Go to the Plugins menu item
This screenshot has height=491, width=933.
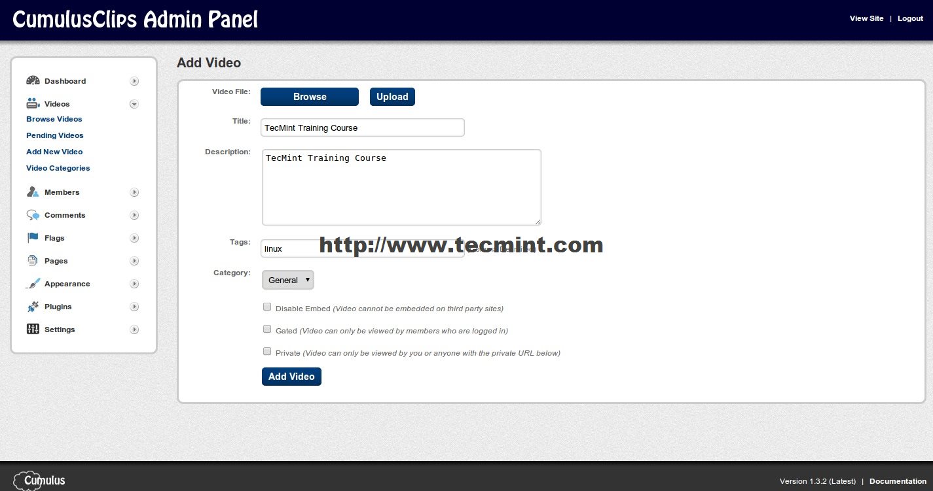pos(58,307)
